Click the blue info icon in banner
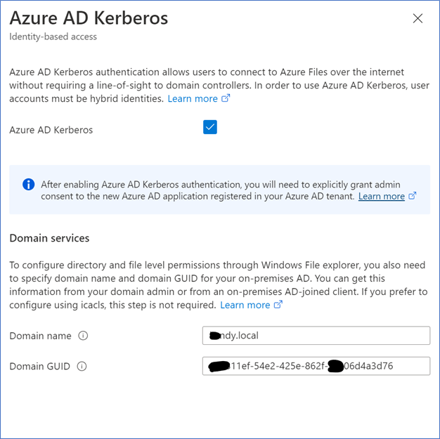The width and height of the screenshot is (440, 439). (29, 185)
